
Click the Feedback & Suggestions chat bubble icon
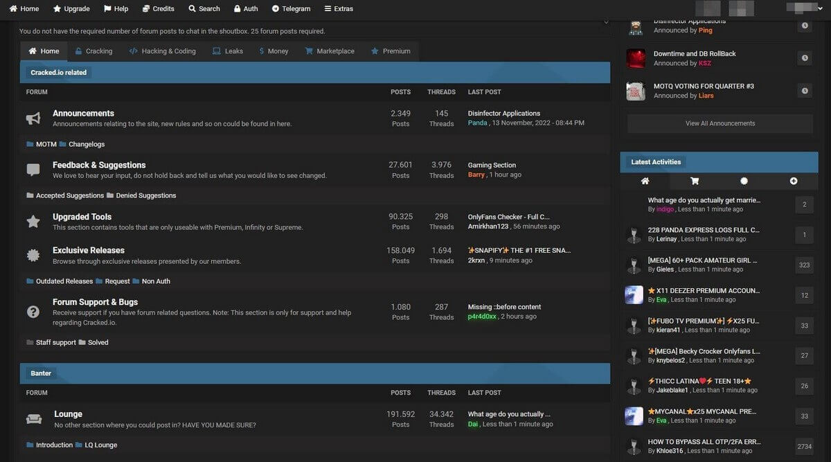click(33, 170)
